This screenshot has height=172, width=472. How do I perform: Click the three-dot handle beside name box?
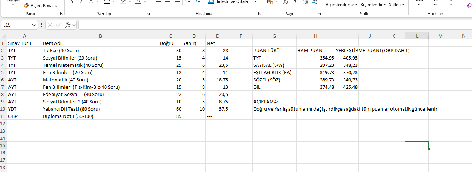(x=42, y=25)
